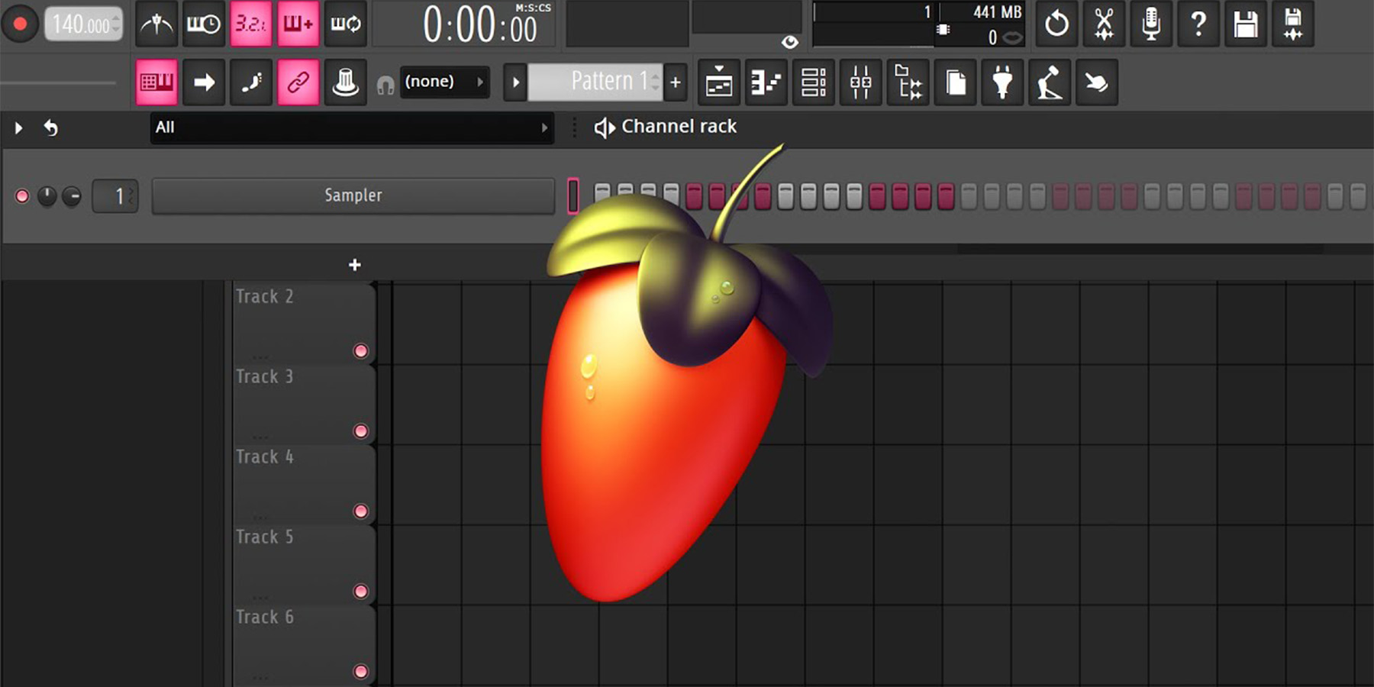The image size is (1374, 687).
Task: Open the Channel rack view icon
Action: [813, 82]
